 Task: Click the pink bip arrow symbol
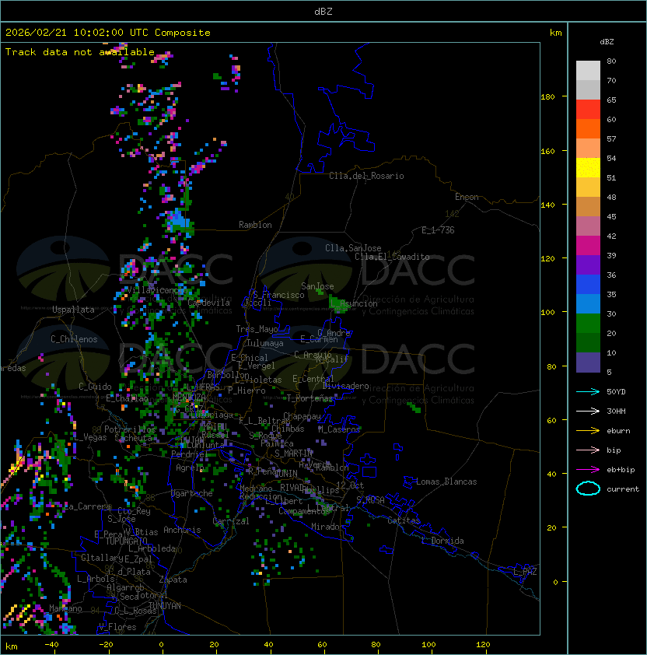point(588,450)
